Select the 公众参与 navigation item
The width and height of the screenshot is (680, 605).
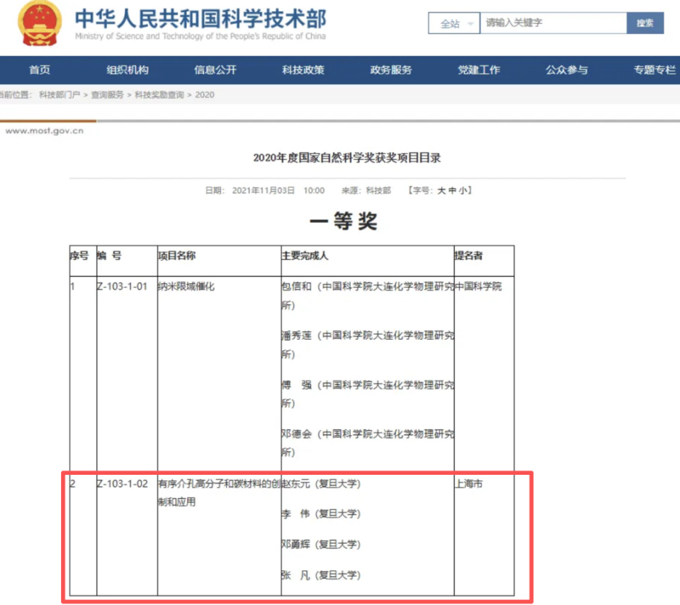567,70
